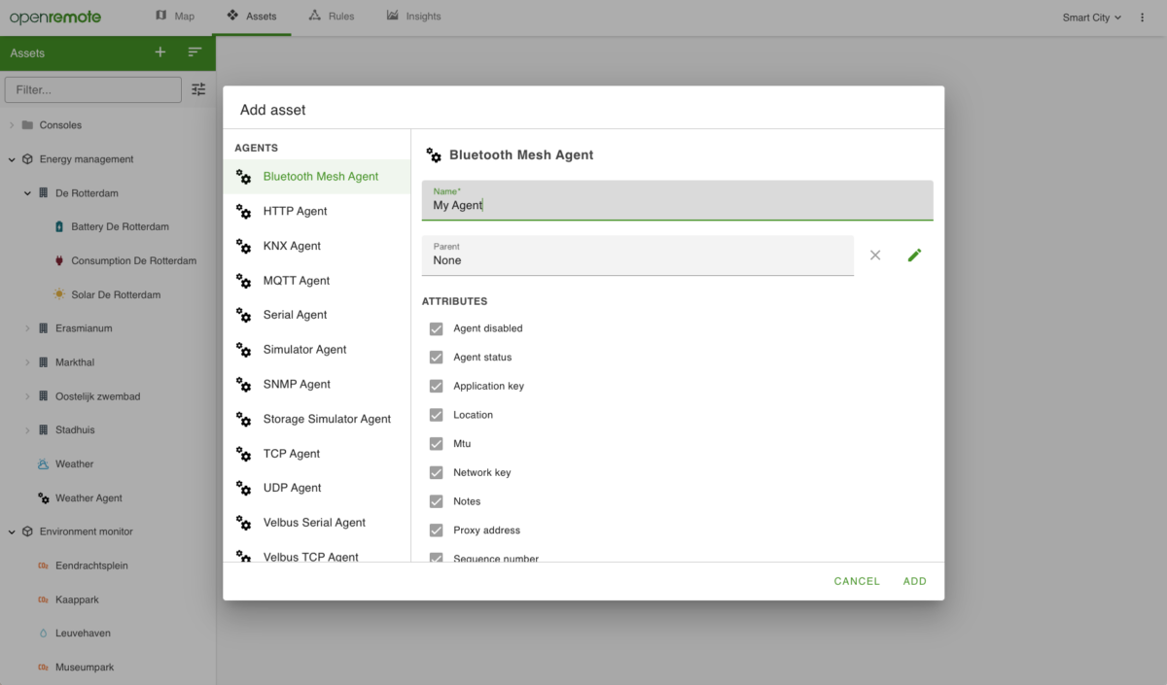This screenshot has height=685, width=1167.
Task: Click the Parent field showing None
Action: pyautogui.click(x=638, y=256)
